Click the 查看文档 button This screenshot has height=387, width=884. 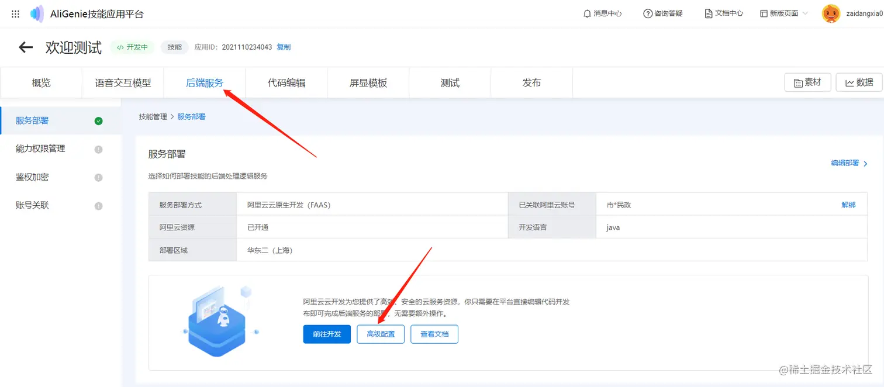434,334
